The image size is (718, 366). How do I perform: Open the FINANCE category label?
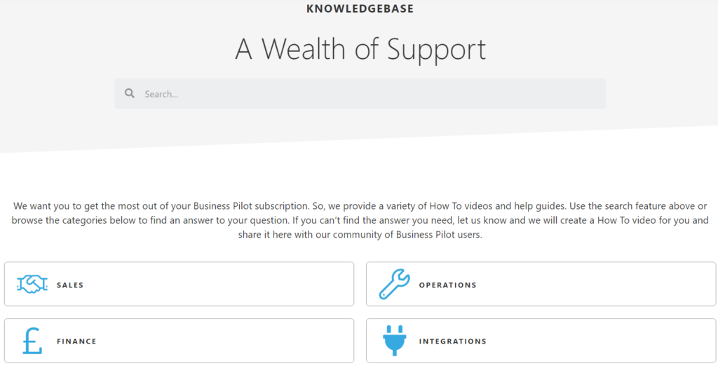point(76,341)
